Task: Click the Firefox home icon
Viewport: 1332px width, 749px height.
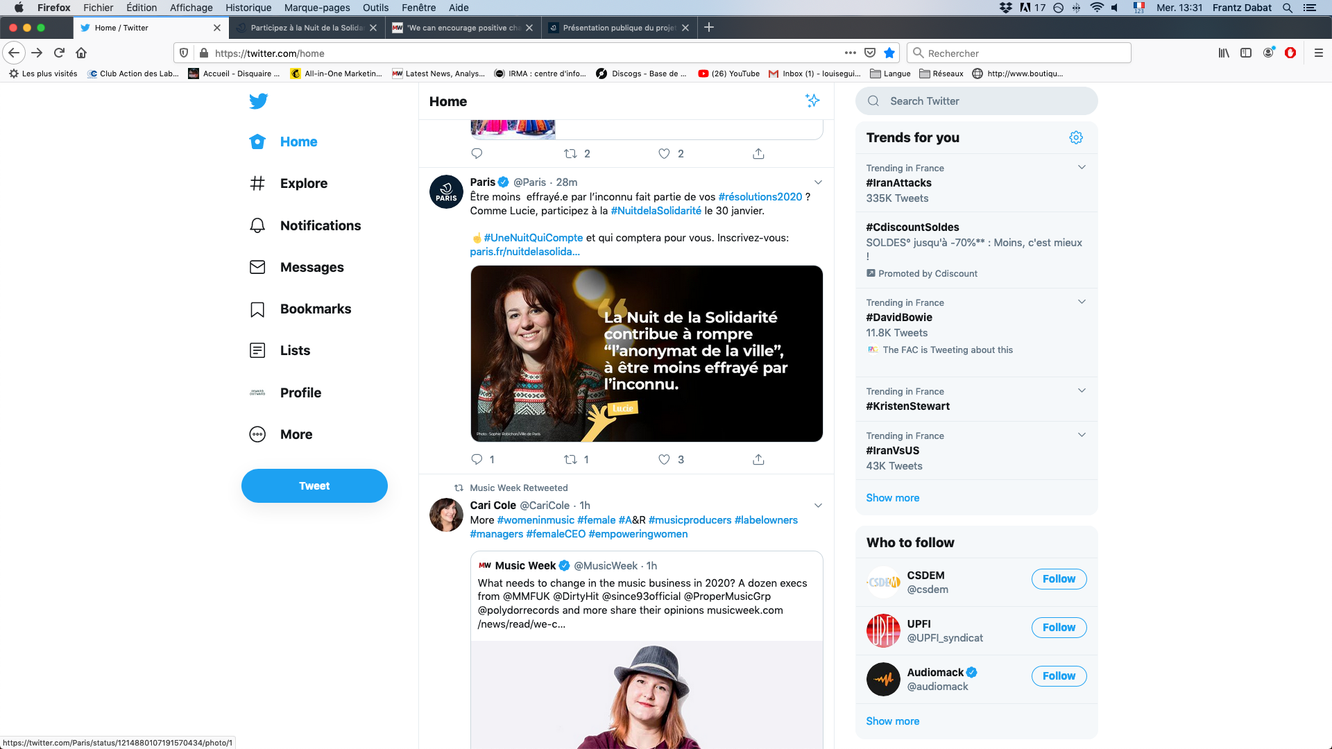Action: click(x=81, y=53)
